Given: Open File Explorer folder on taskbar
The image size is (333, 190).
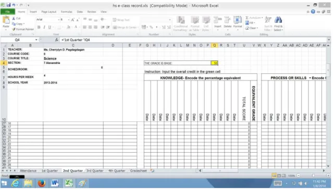Looking at the screenshot, I should pyautogui.click(x=28, y=183).
